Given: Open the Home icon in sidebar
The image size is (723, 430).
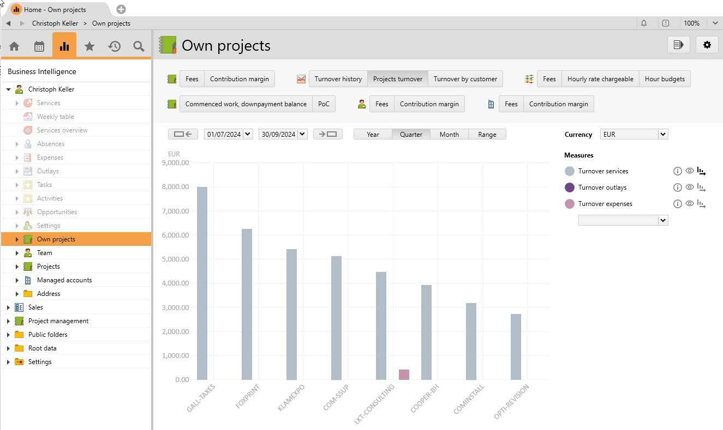Looking at the screenshot, I should (14, 46).
